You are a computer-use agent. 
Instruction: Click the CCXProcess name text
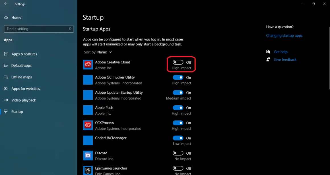coord(104,123)
